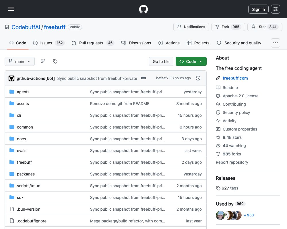287x229 pixels.
Task: View branches via the branch icon
Action: [x=43, y=61]
